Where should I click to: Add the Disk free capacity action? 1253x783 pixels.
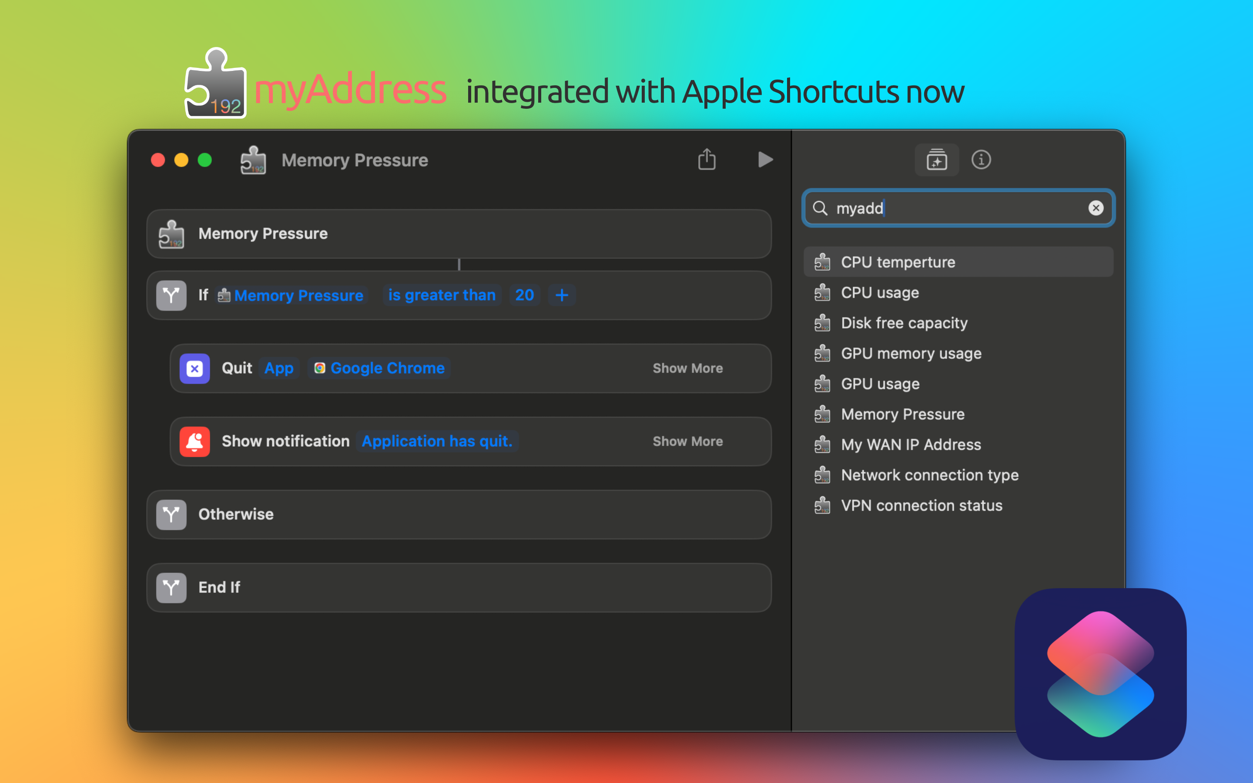(x=958, y=323)
